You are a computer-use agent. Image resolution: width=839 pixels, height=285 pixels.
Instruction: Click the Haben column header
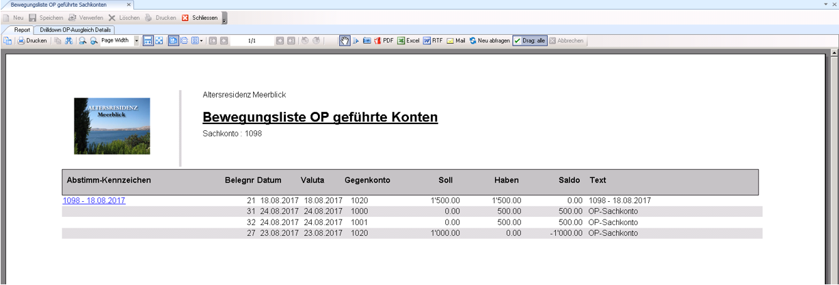click(507, 180)
